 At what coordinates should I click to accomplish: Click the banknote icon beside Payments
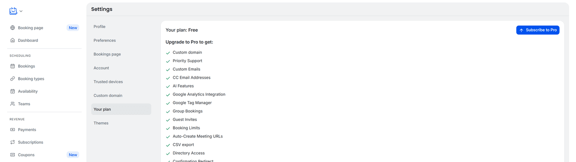(x=13, y=130)
